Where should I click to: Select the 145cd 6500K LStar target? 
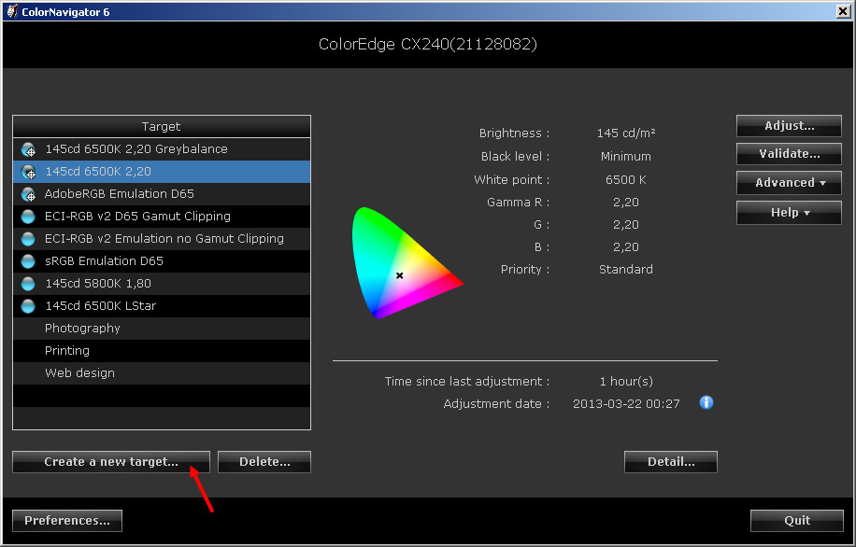click(x=162, y=305)
